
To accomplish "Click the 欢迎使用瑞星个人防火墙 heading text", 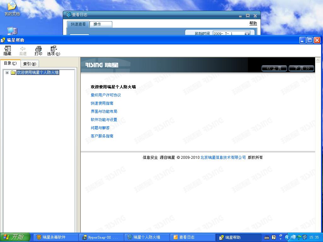I will pos(113,87).
